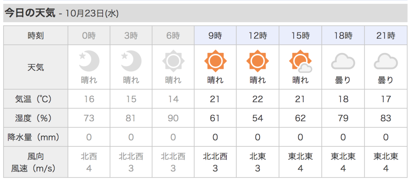Viewport: 412px width, 181px height.
Task: Click the 90 humidity value at 6時
Action: click(x=173, y=118)
